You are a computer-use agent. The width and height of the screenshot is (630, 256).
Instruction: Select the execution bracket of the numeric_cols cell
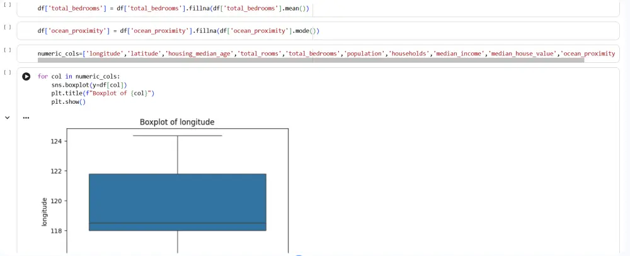7,50
